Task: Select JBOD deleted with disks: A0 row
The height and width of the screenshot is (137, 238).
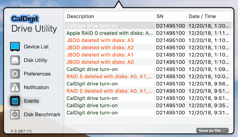Action: pyautogui.click(x=148, y=62)
